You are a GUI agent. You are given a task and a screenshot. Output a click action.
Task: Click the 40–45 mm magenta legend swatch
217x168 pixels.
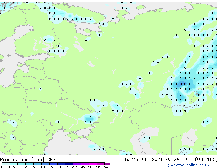coord(93,164)
